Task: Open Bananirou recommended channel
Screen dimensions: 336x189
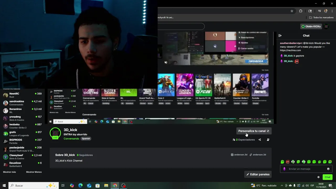Action: click(x=22, y=111)
